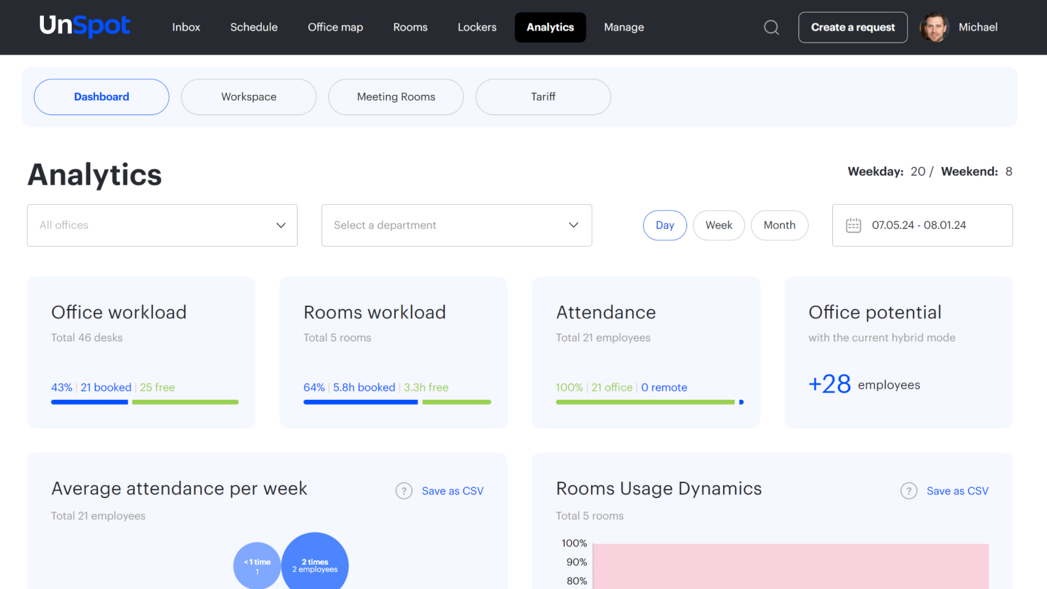Open the Select a department dropdown
1047x589 pixels.
click(x=456, y=225)
